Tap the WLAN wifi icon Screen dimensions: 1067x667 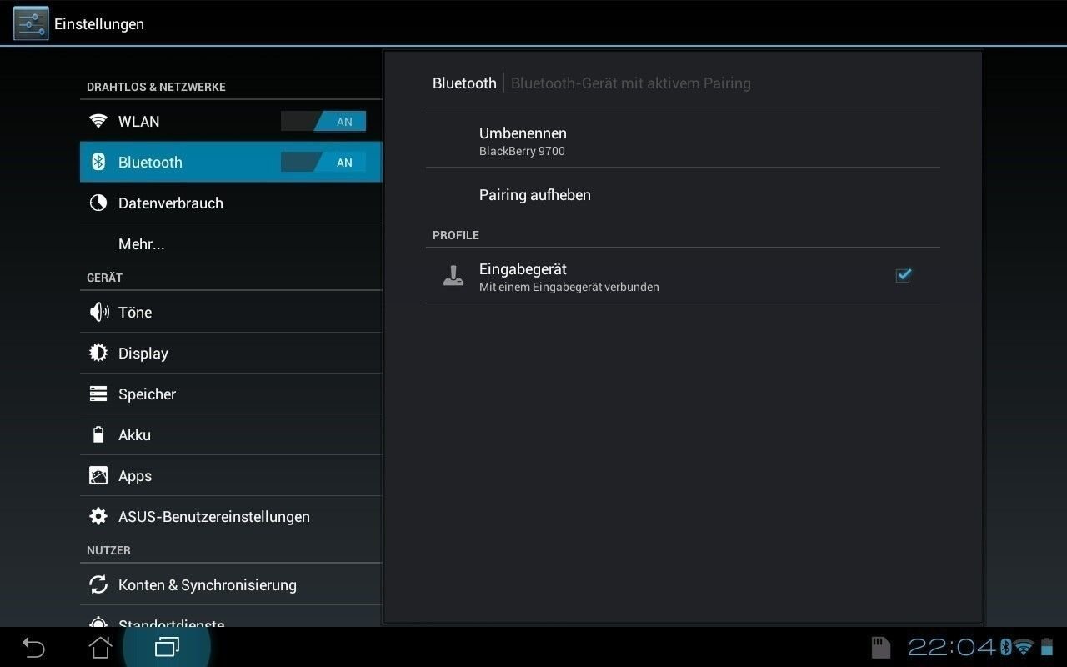[x=98, y=121]
